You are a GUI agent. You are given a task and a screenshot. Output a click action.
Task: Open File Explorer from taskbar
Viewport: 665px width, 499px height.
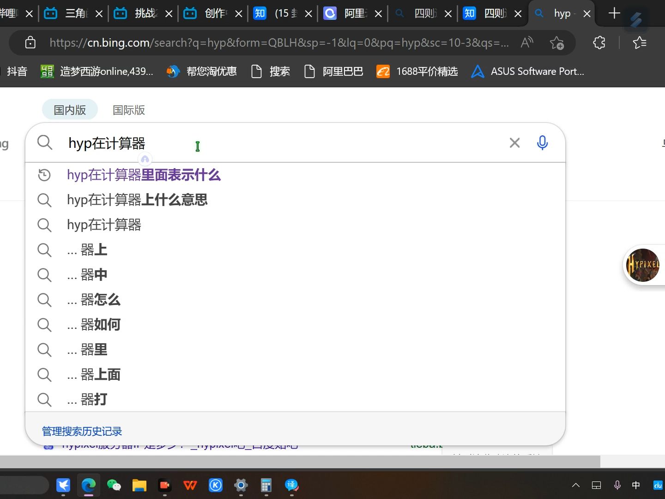click(x=139, y=485)
